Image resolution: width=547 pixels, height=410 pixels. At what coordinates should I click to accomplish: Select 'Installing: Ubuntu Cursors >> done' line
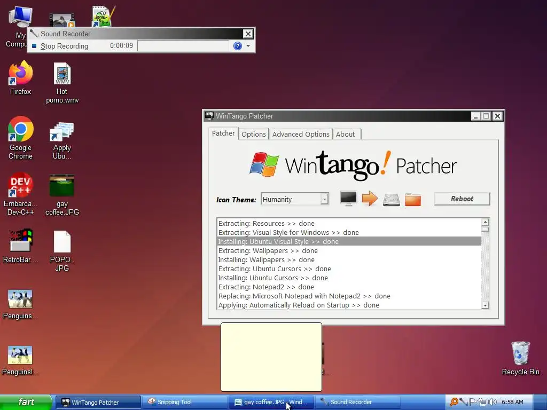click(349, 278)
